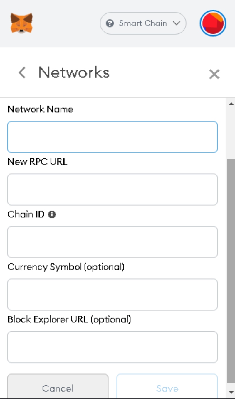
Task: Expand the network selector chevron arrow
Action: tap(176, 23)
